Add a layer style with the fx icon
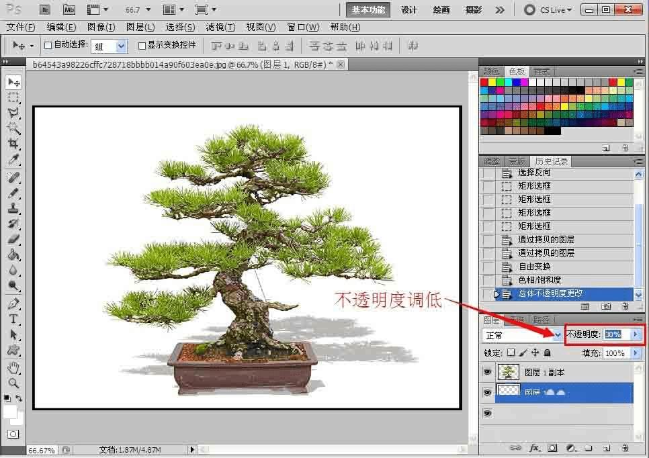Image resolution: width=649 pixels, height=458 pixels. [x=534, y=448]
